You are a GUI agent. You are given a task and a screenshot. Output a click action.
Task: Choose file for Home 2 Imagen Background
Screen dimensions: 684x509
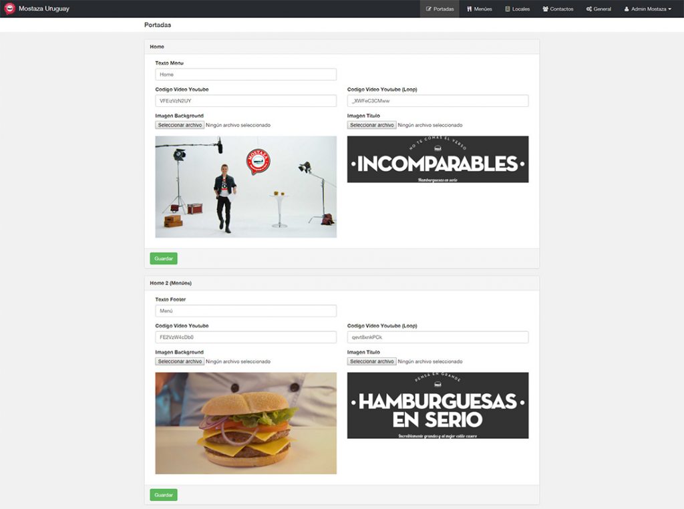pos(180,361)
